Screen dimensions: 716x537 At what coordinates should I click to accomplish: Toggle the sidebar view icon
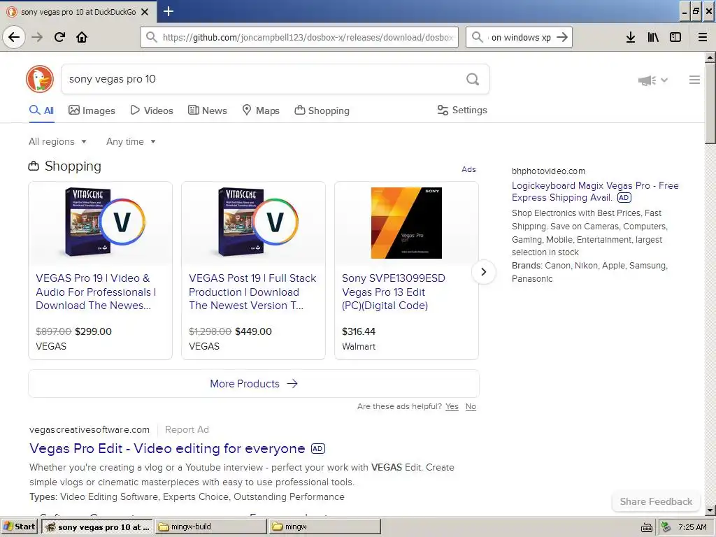(x=675, y=37)
